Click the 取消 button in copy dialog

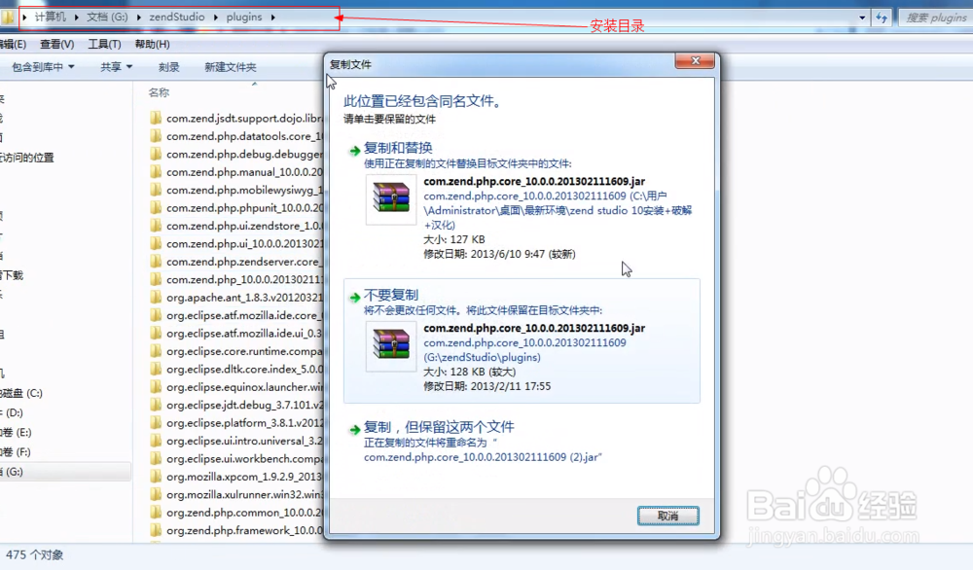pos(667,516)
